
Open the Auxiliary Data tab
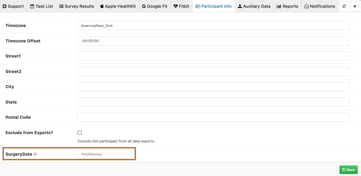[x=254, y=6]
